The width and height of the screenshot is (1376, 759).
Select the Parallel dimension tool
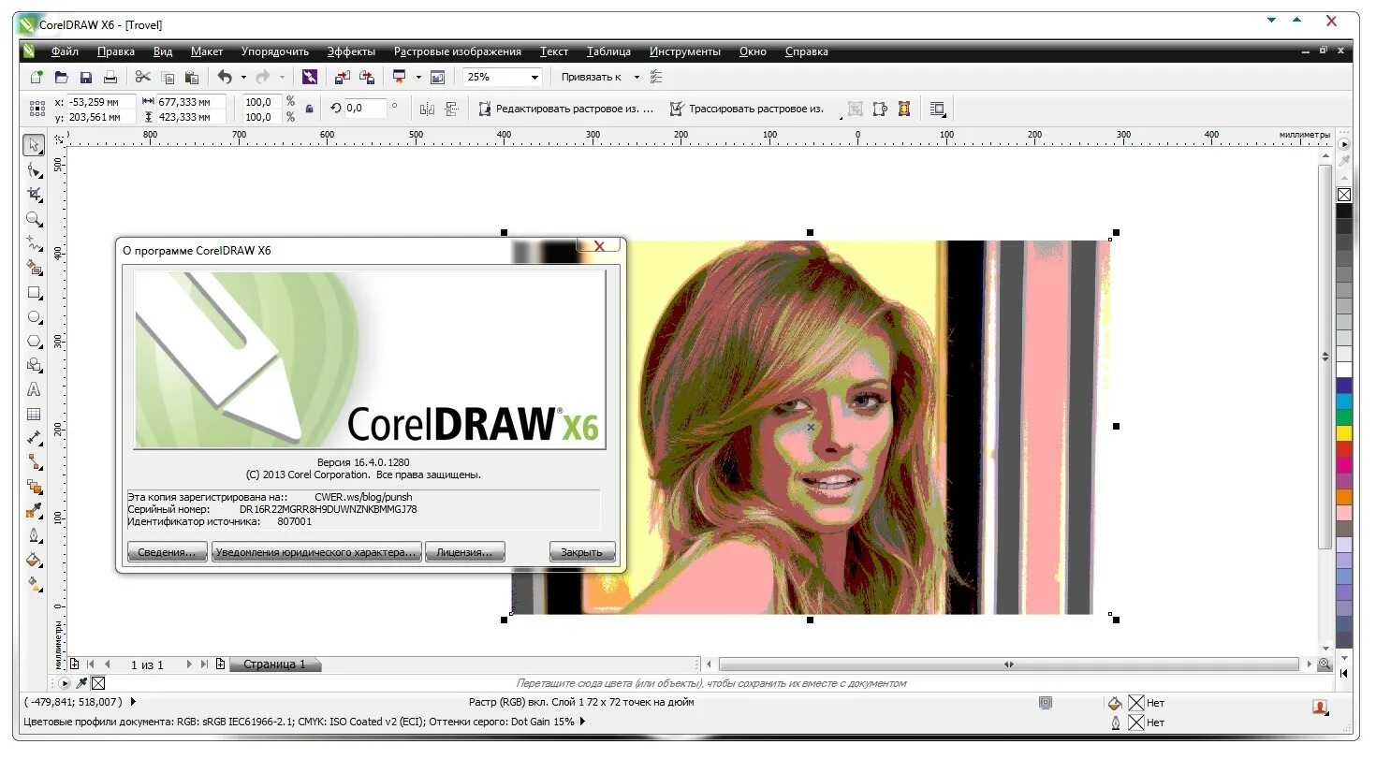coord(35,438)
